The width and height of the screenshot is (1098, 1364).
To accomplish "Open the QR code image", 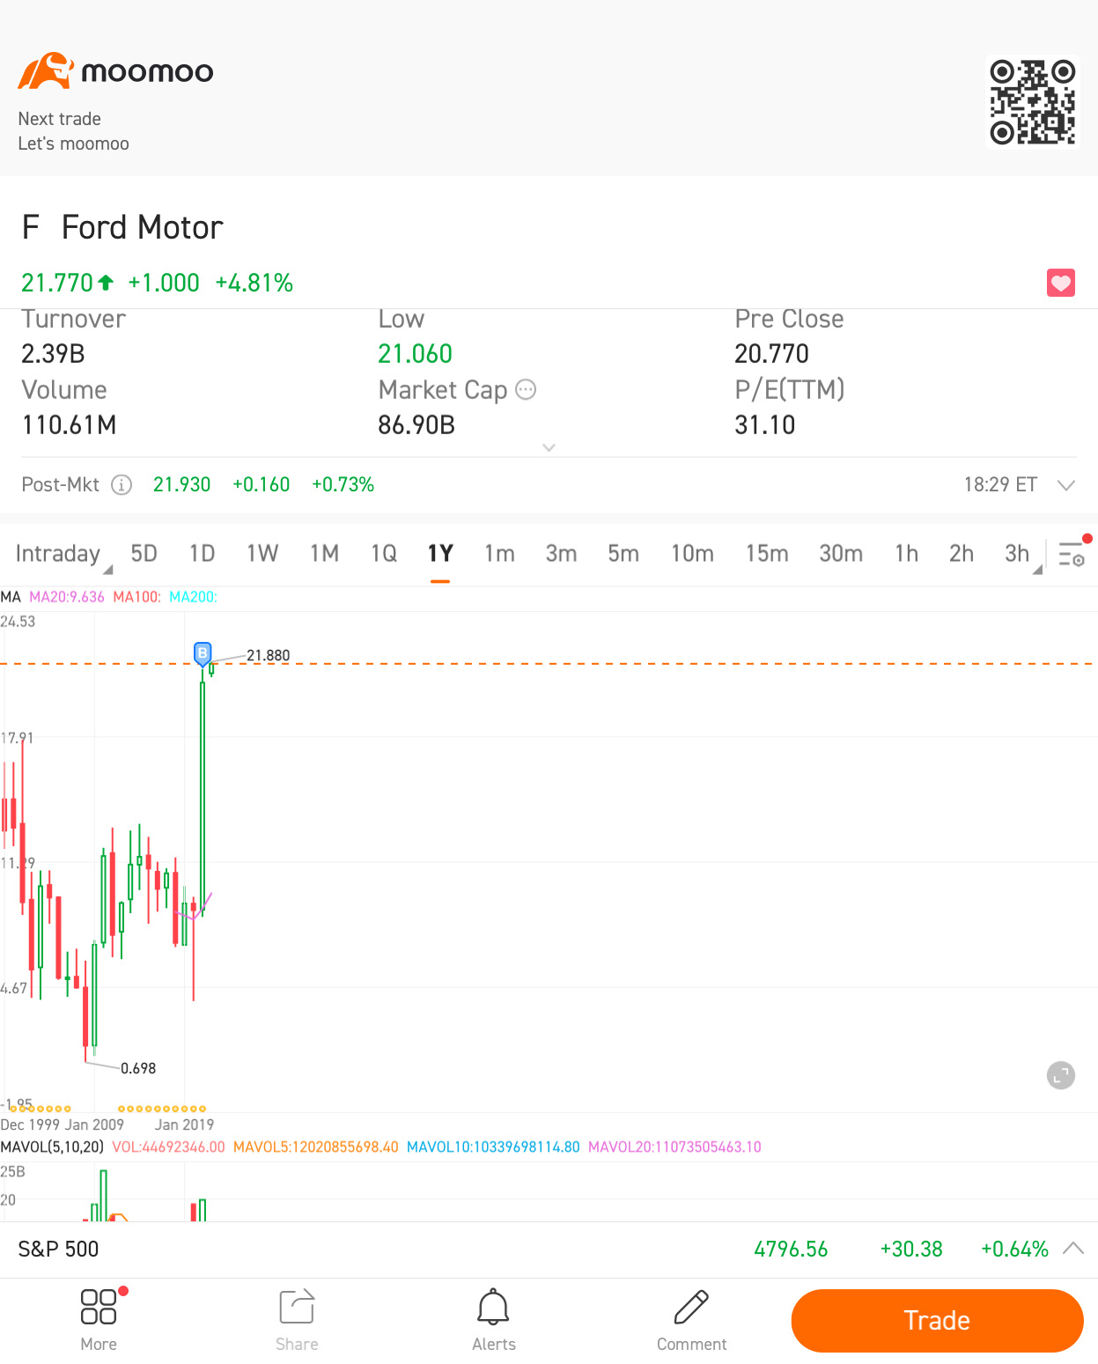I will tap(1032, 102).
